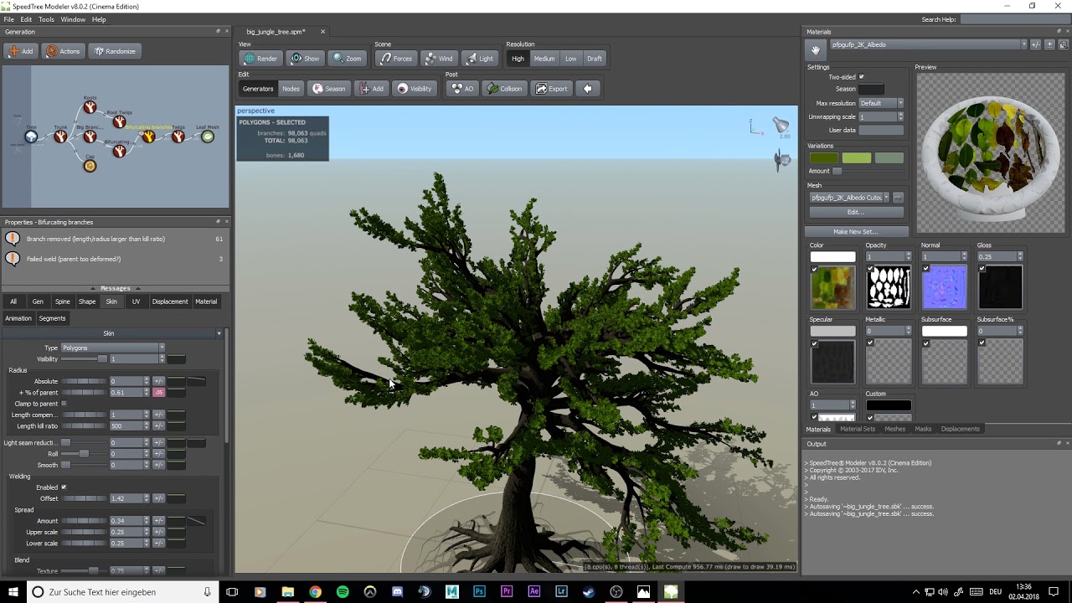
Task: Open the File menu
Action: pyautogui.click(x=8, y=19)
